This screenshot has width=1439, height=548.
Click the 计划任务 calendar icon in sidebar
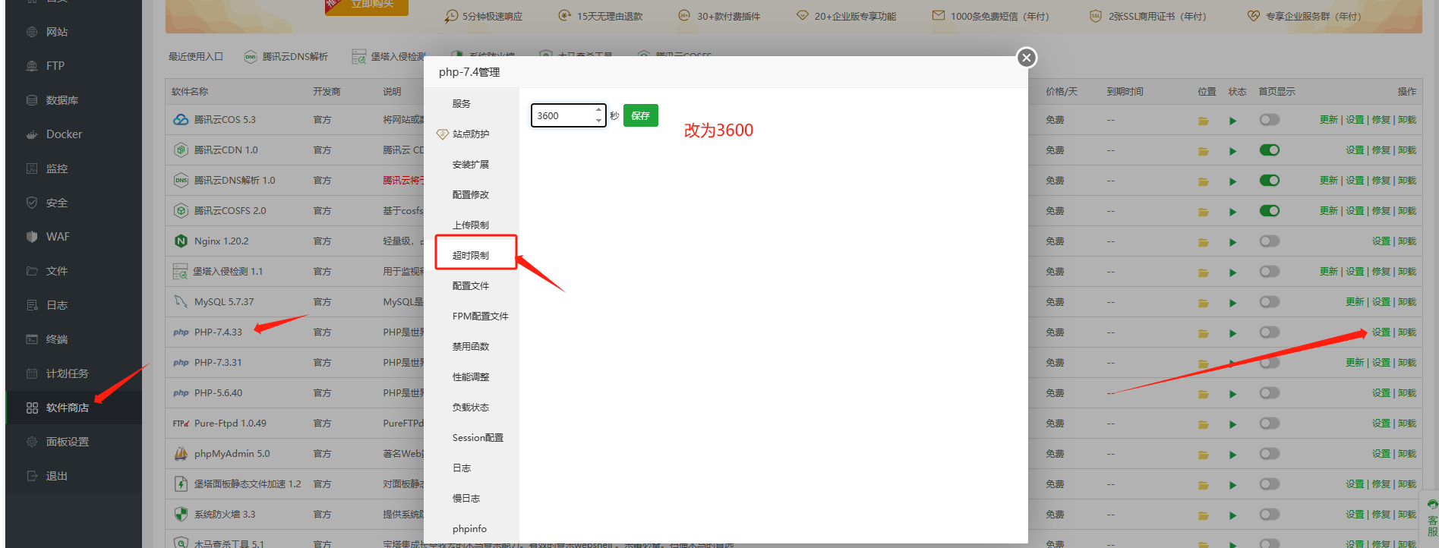click(x=32, y=373)
